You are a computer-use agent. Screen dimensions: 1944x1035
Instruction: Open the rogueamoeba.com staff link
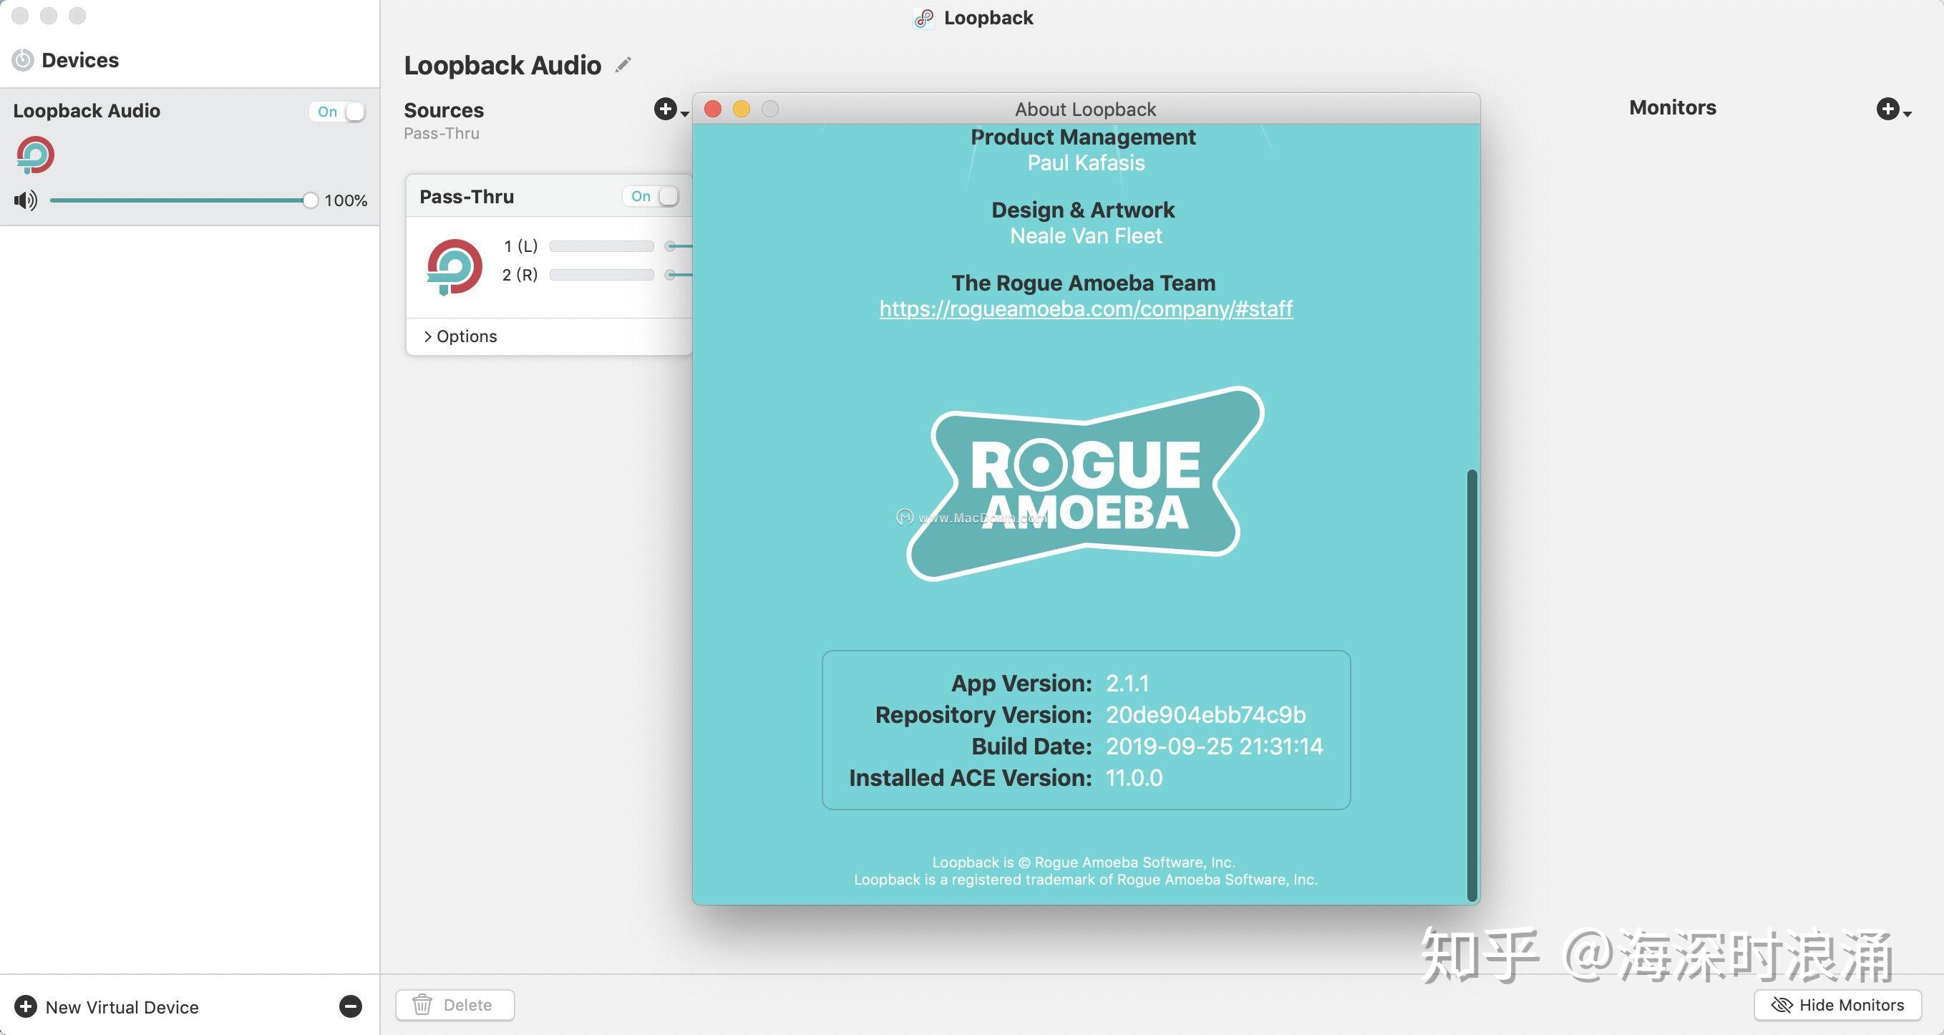coord(1085,308)
